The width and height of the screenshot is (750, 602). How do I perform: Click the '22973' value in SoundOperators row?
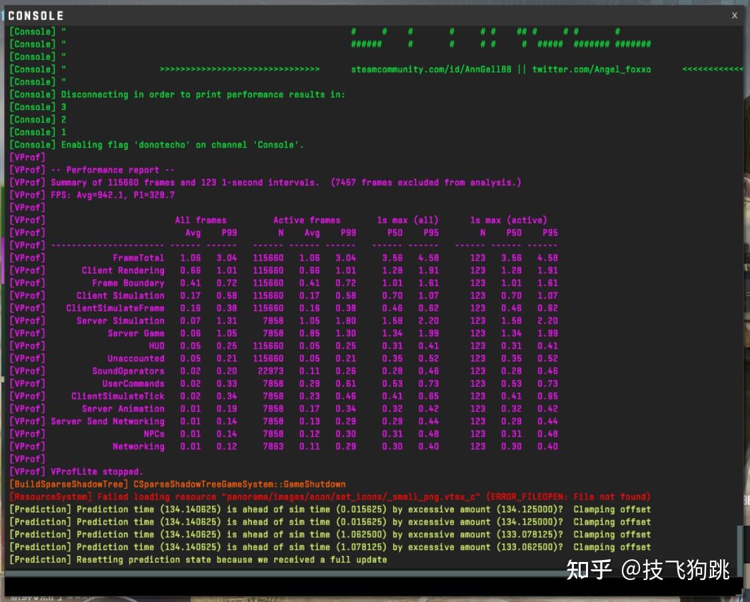270,371
